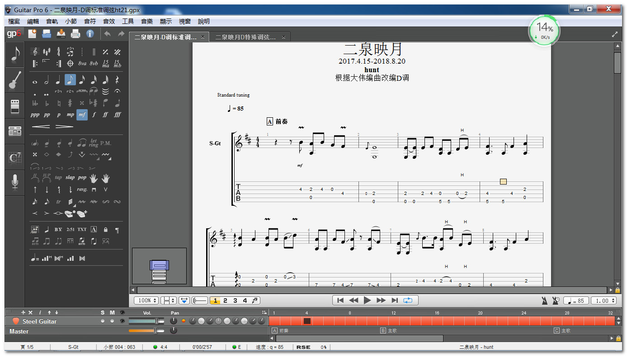Apply the 8va octave marking
This screenshot has height=356, width=627.
pyautogui.click(x=82, y=64)
